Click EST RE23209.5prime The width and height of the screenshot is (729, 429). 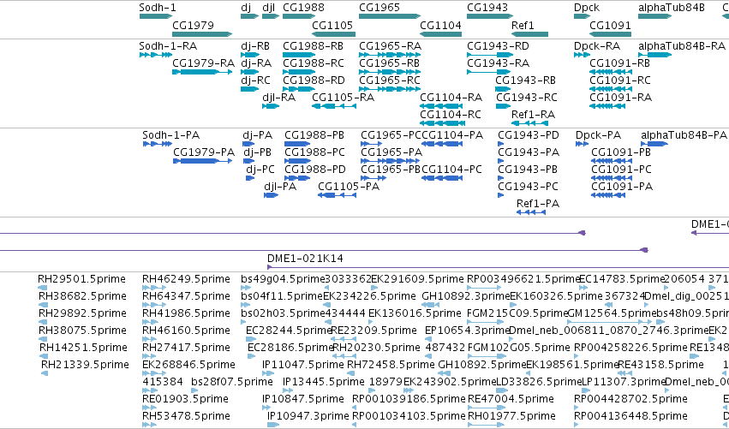pos(373,331)
